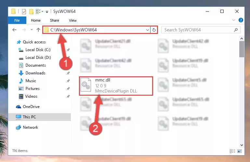The width and height of the screenshot is (250, 162).
Task: Switch to the Share ribbon tab
Action: 55,20
